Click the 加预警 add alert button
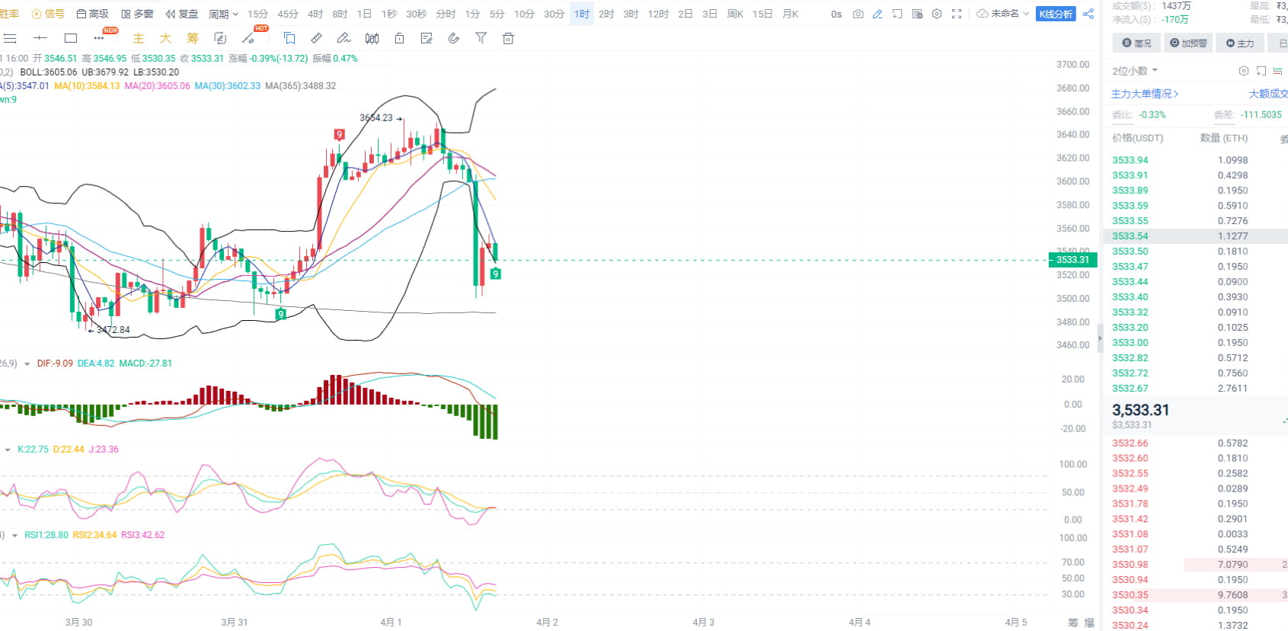This screenshot has height=631, width=1288. pos(1188,43)
